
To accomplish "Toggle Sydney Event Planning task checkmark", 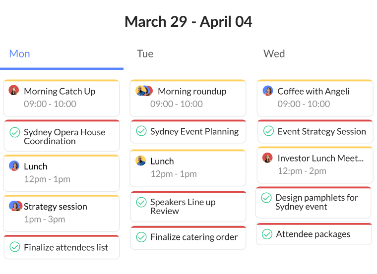I will (x=141, y=131).
